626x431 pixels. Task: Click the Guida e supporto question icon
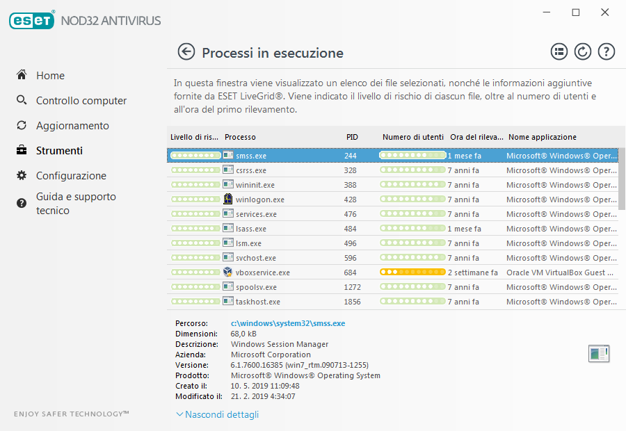[22, 203]
